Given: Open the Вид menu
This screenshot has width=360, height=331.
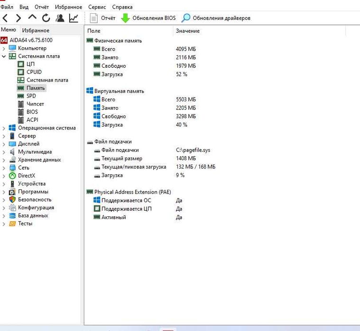Looking at the screenshot, I should 24,7.
